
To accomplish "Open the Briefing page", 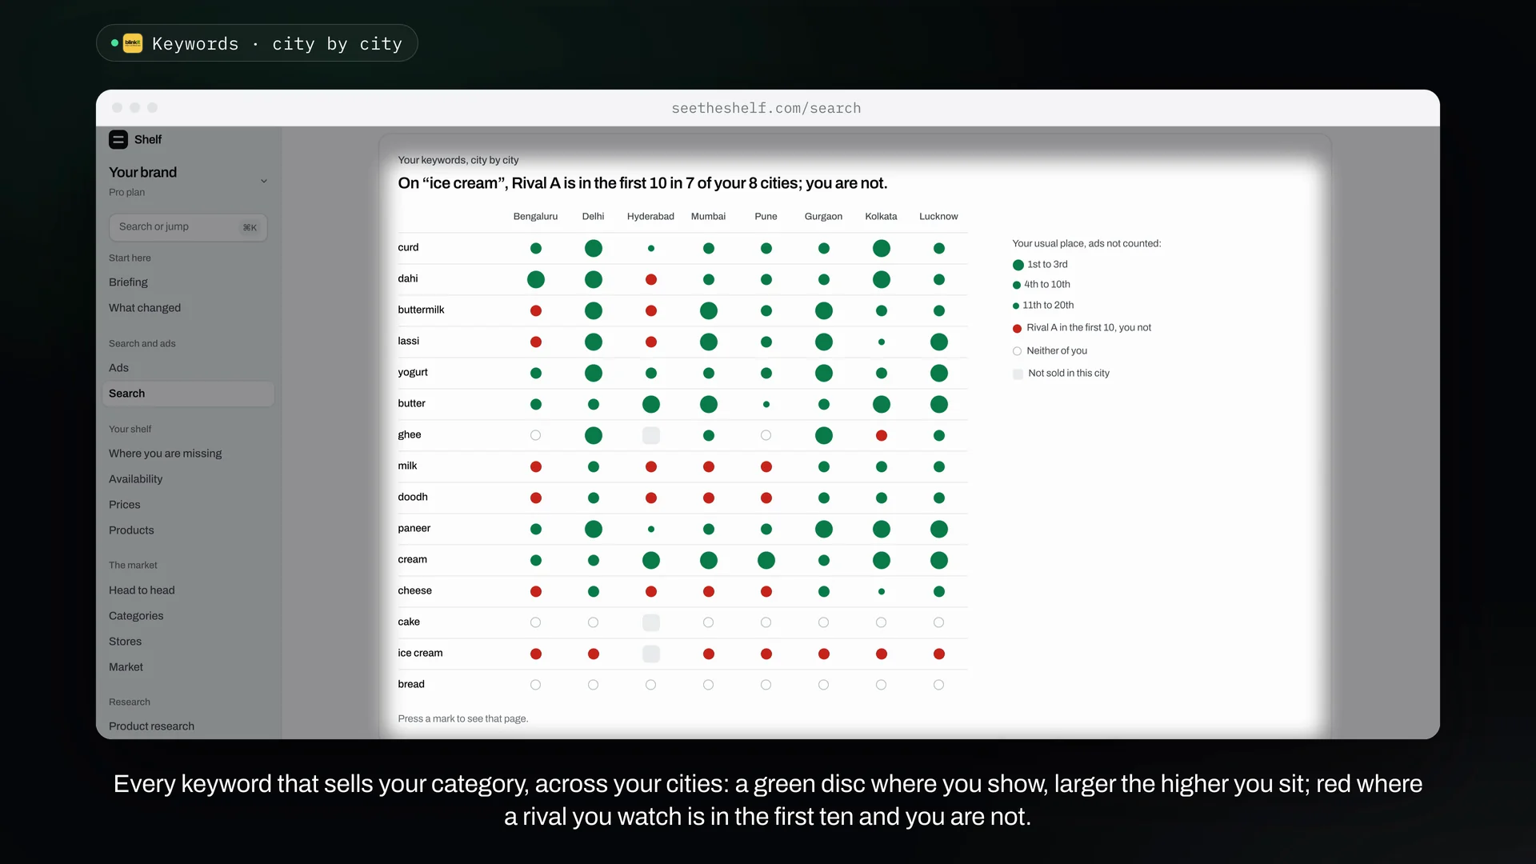I will tap(128, 282).
